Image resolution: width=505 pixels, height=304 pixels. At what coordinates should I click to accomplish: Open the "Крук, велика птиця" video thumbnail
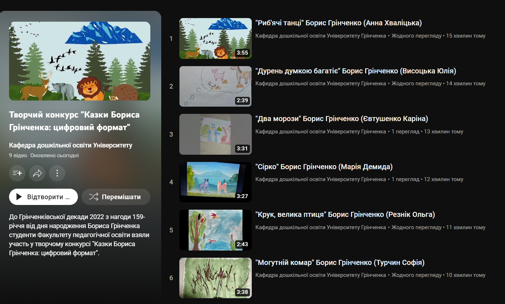[x=215, y=230]
